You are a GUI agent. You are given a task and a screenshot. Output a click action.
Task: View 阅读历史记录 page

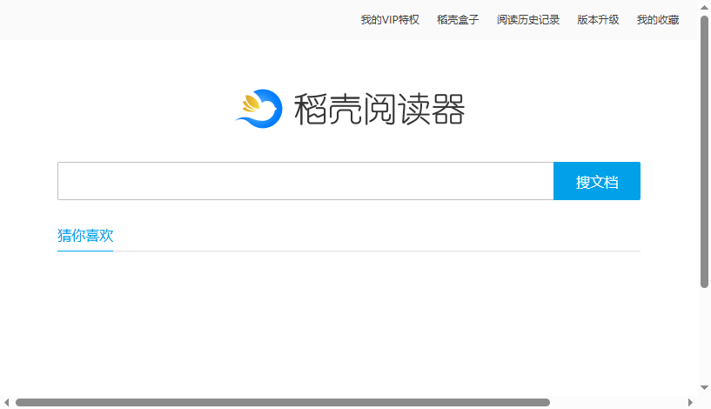(x=527, y=20)
